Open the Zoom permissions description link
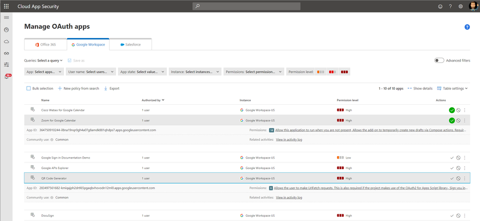This screenshot has height=221, width=480. (371, 130)
